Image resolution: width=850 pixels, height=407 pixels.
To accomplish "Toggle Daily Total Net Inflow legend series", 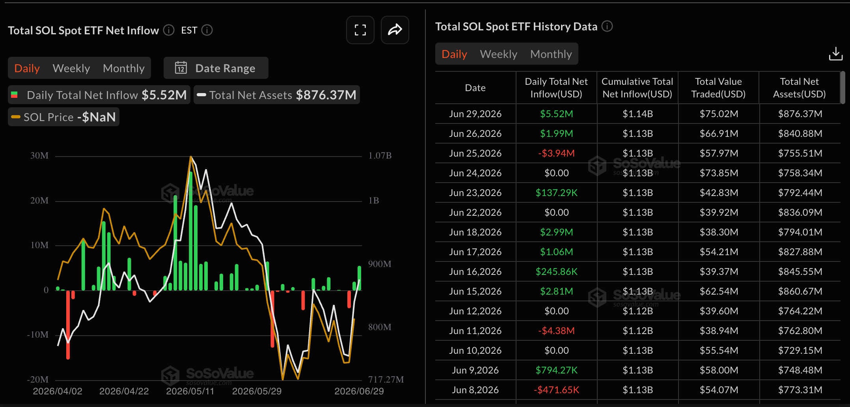I will (x=99, y=95).
